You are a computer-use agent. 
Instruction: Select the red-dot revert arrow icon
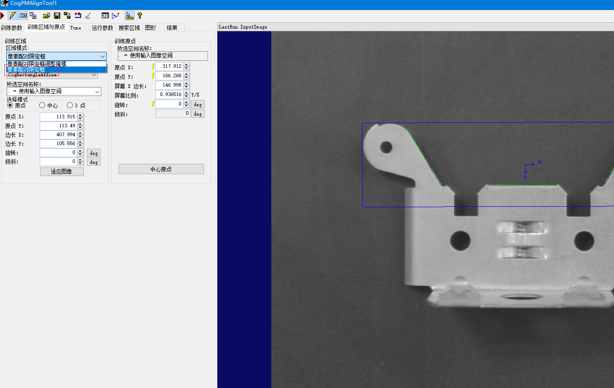[77, 15]
